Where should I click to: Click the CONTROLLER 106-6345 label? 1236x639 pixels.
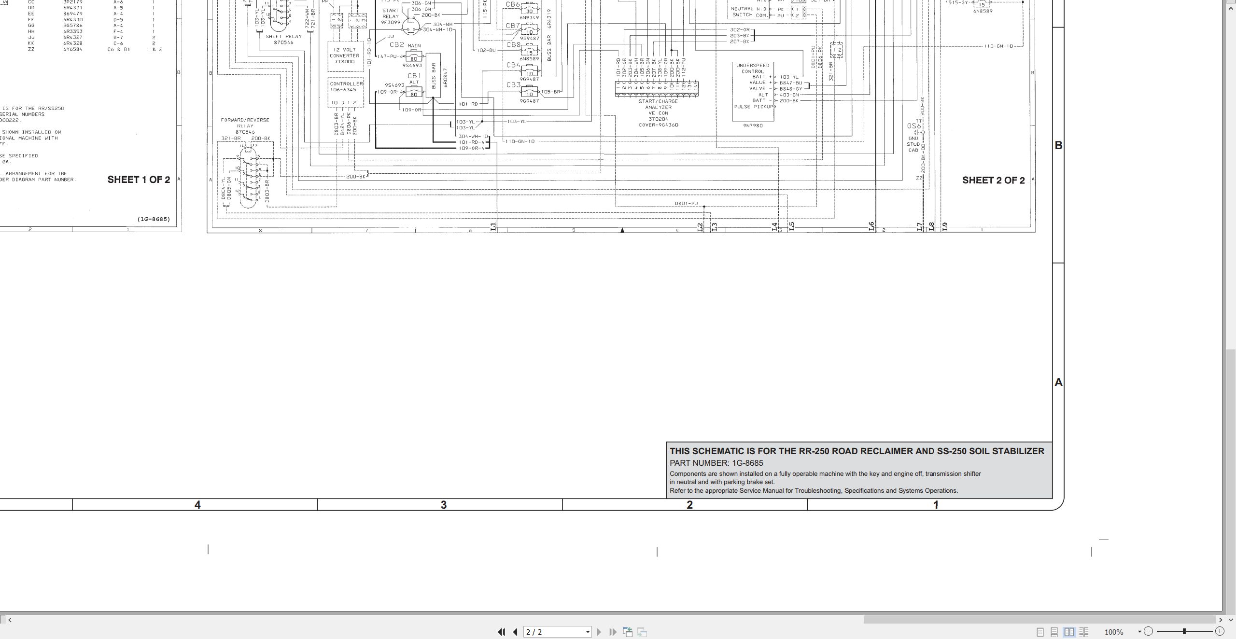point(346,86)
